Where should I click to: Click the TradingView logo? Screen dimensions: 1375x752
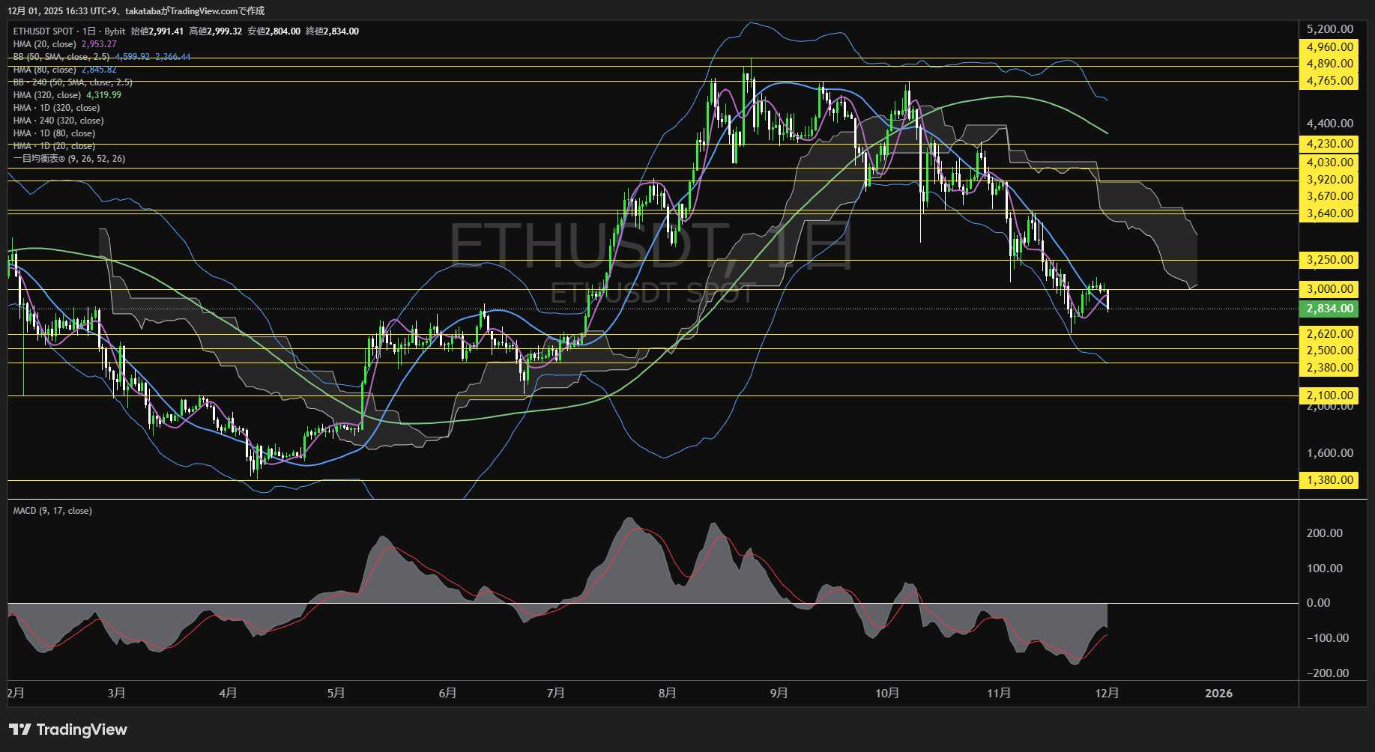click(67, 729)
